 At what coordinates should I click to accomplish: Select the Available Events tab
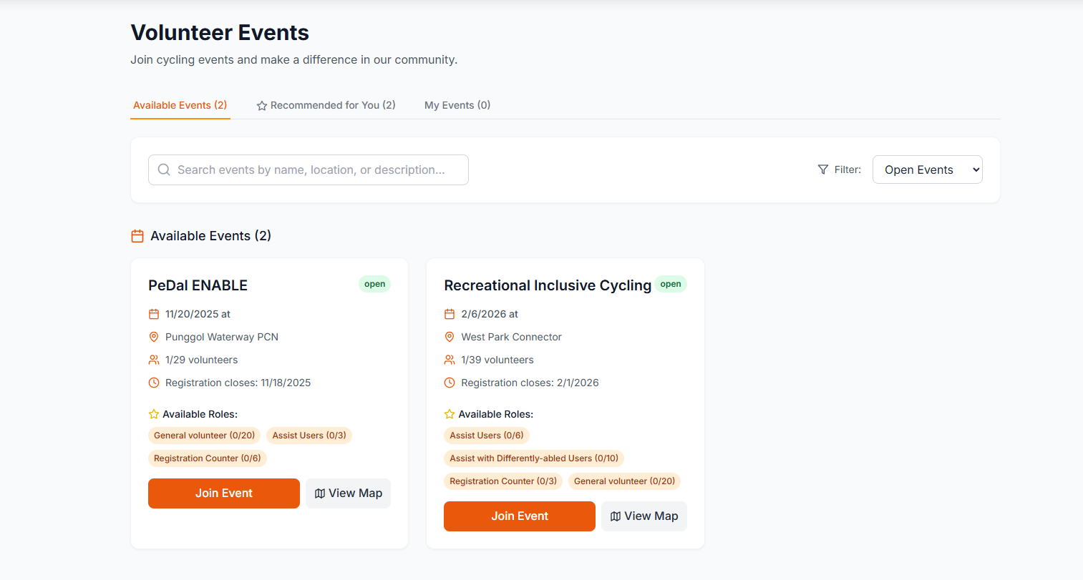[180, 105]
